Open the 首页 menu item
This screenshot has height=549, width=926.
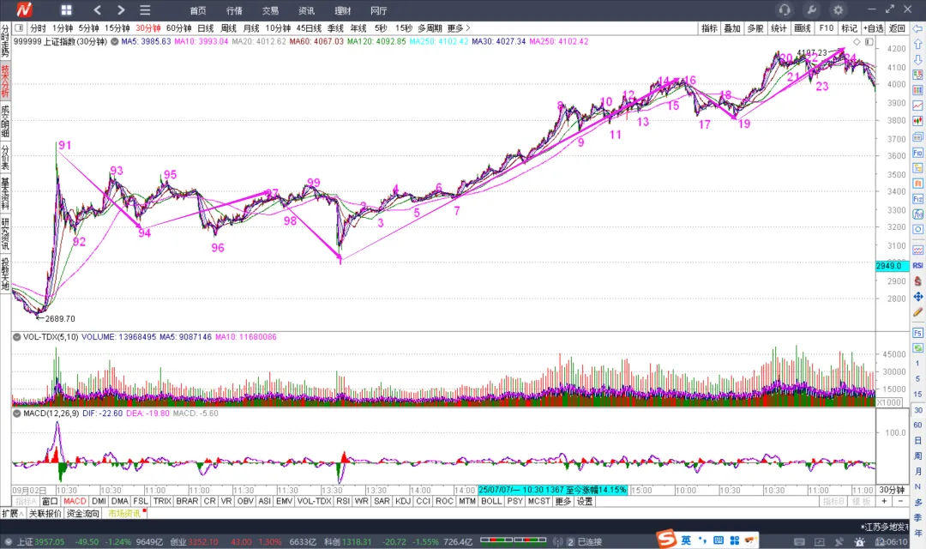pos(198,10)
